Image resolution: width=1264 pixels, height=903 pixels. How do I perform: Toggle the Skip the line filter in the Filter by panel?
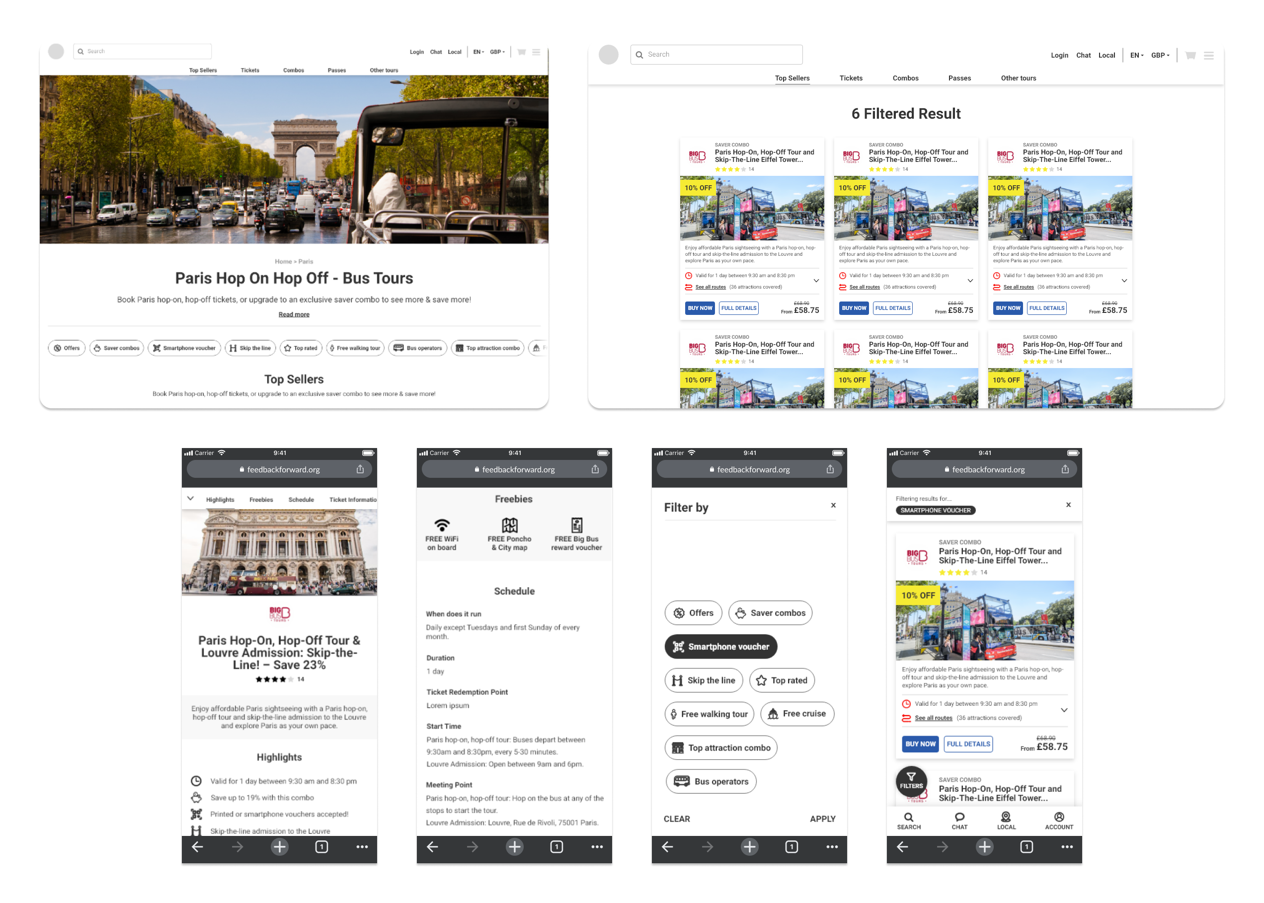click(703, 680)
